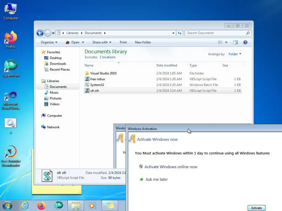Expand the Open button dropdown arrow
Viewport: 282px width, 211px height.
pos(83,42)
